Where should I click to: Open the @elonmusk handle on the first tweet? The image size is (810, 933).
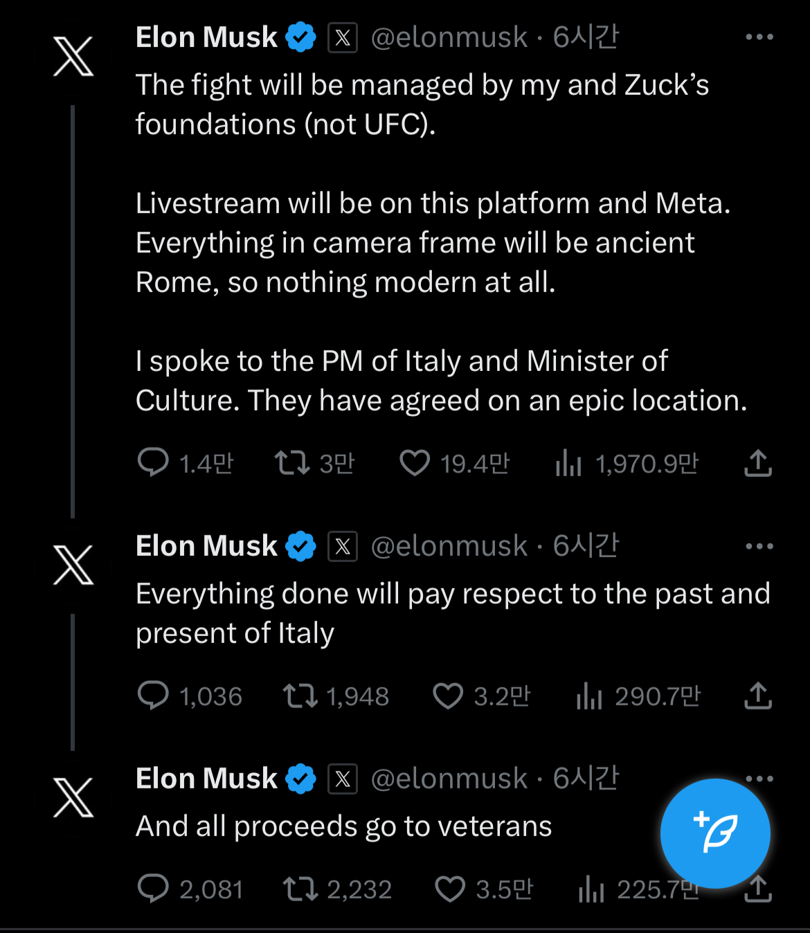pyautogui.click(x=449, y=37)
